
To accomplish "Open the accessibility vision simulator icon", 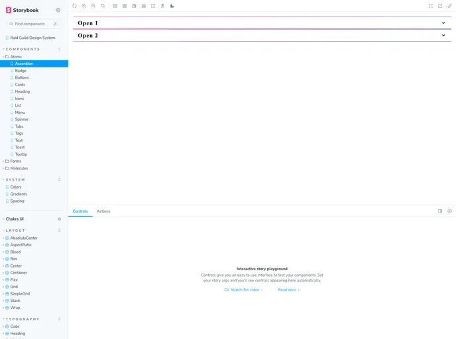I will [162, 6].
